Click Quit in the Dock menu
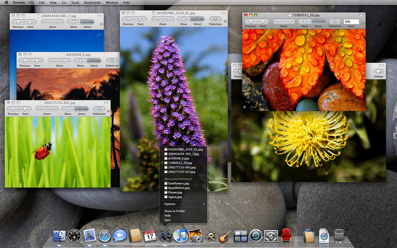Viewport: 397px width, 248px height. click(167, 220)
